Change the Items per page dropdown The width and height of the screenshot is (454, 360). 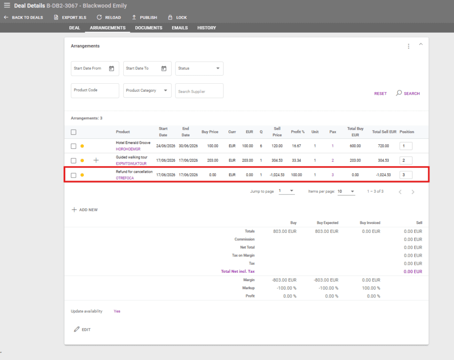coord(346,191)
